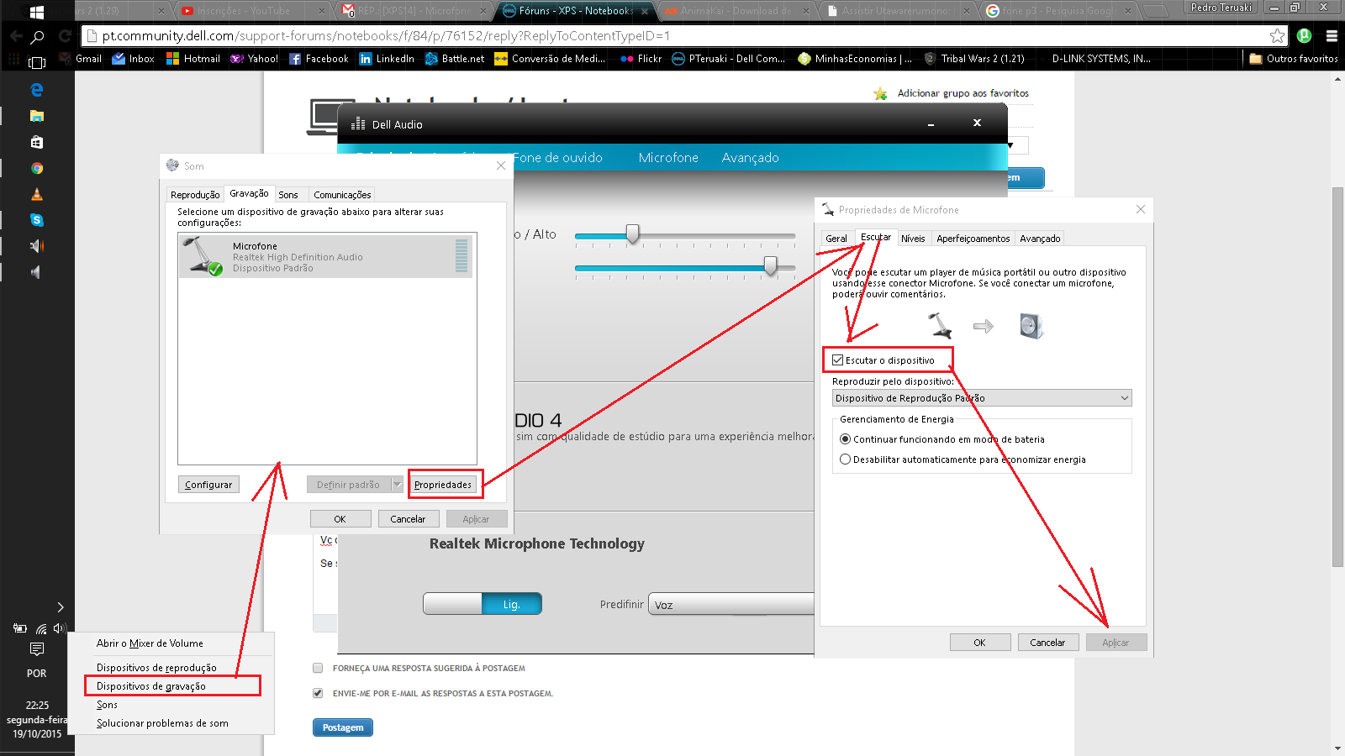Open the Battle.net bookmark

tap(455, 59)
